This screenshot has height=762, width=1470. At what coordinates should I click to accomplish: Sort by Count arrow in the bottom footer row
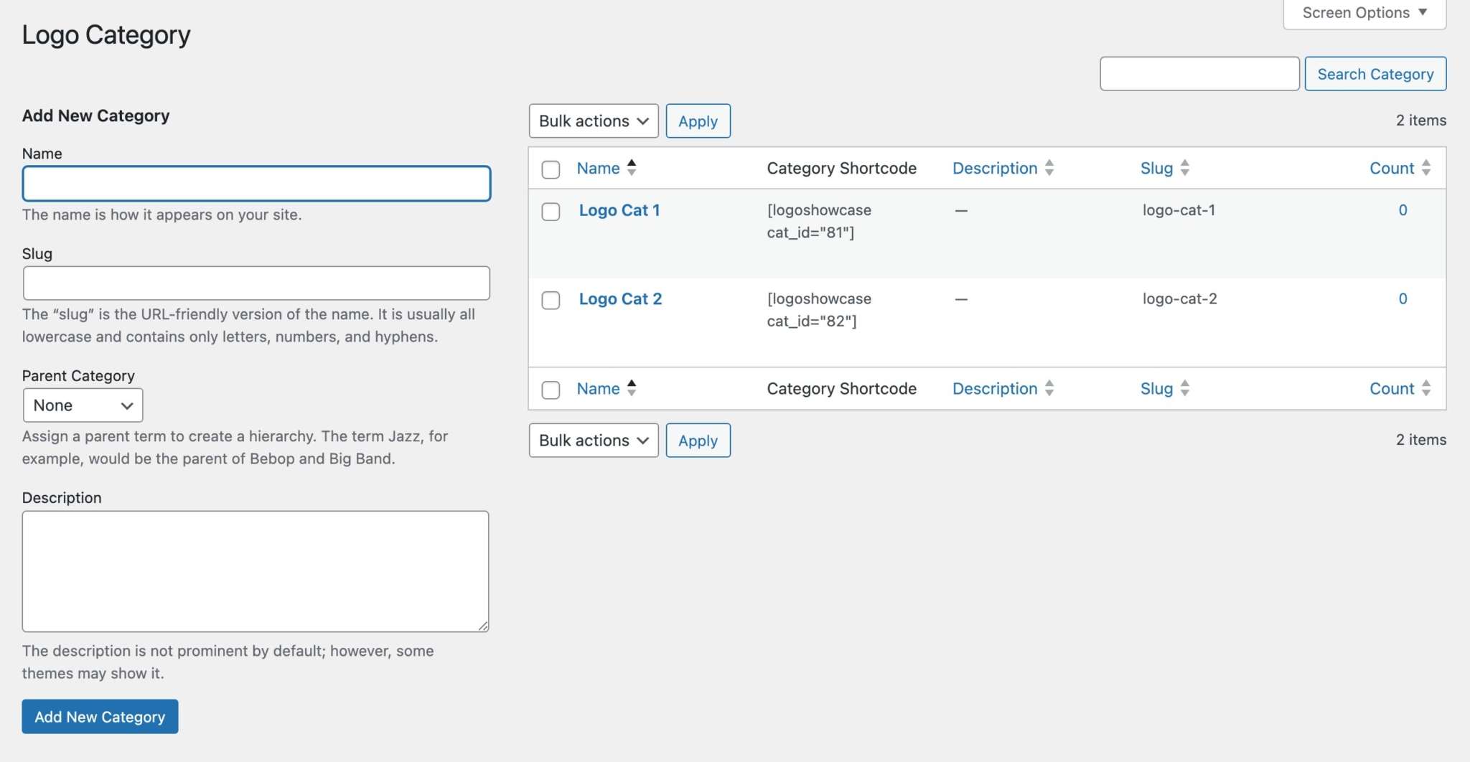(x=1426, y=388)
